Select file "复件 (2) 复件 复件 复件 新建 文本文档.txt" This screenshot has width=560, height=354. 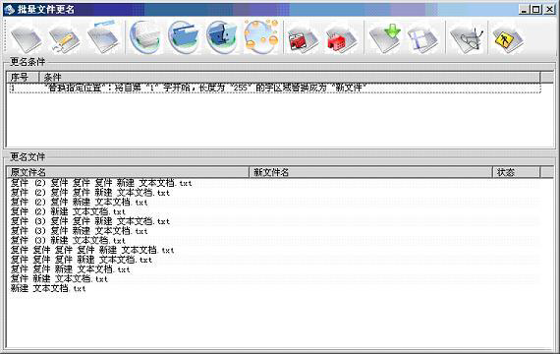[x=101, y=183]
